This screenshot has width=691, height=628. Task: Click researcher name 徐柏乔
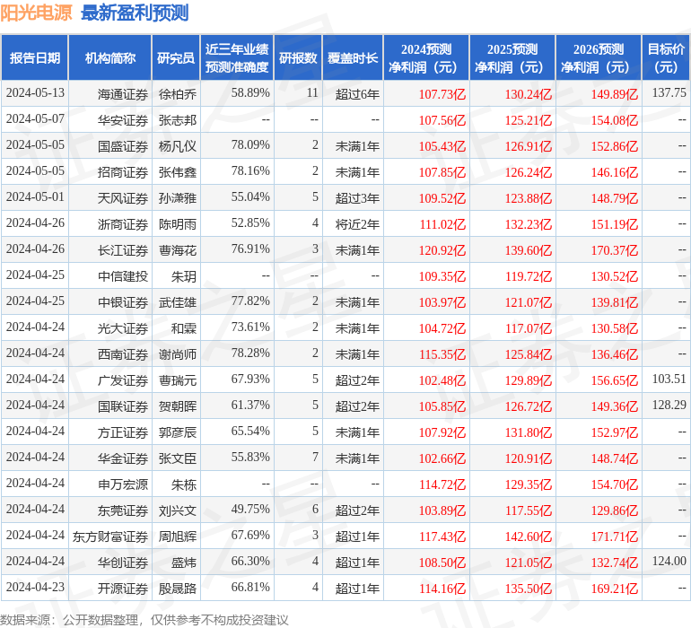point(178,94)
